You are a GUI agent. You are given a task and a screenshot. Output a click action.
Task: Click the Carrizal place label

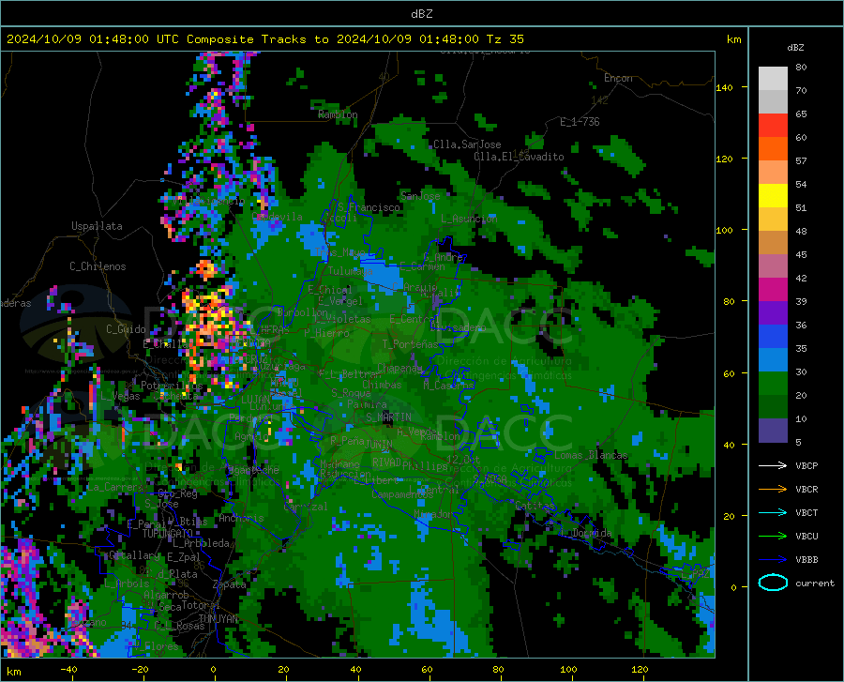pyautogui.click(x=305, y=508)
